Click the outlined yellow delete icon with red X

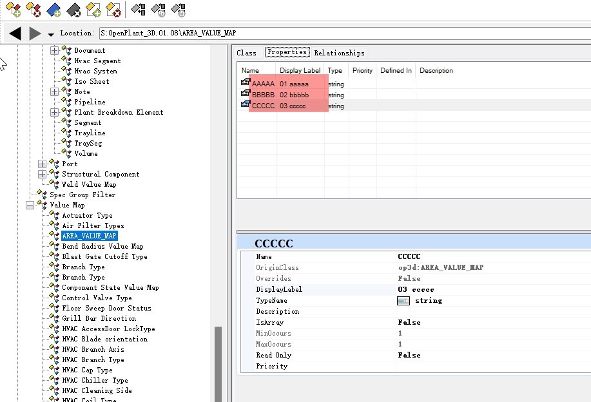[x=113, y=9]
